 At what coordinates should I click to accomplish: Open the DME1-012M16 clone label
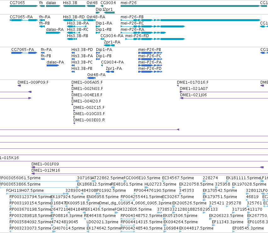pyautogui.click(x=46, y=170)
